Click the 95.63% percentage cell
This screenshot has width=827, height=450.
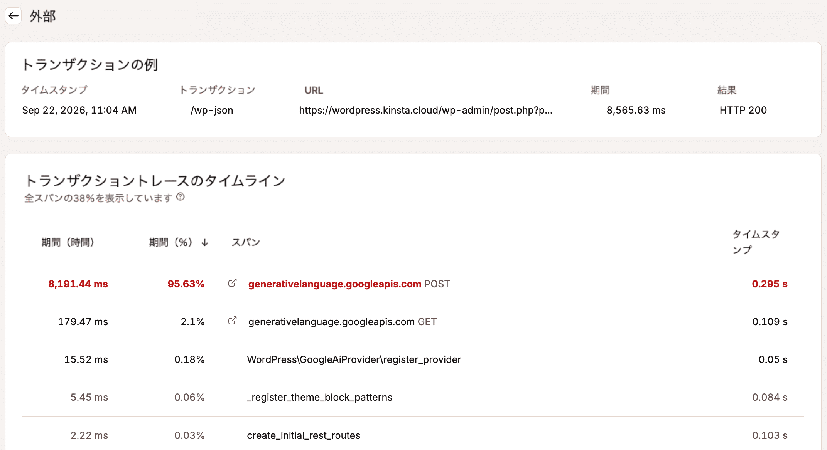(186, 284)
